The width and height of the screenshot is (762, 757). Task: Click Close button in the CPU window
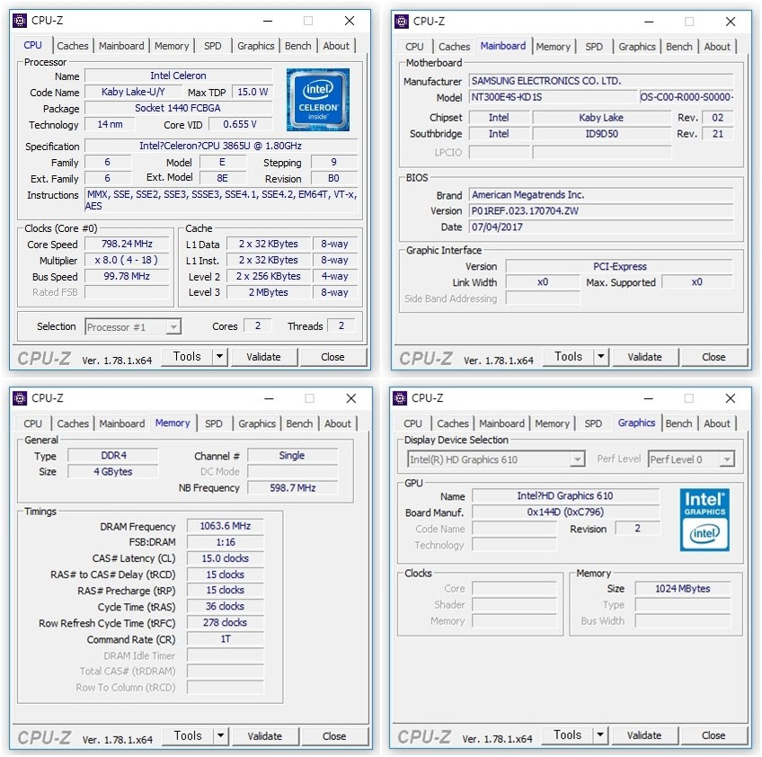tap(332, 357)
